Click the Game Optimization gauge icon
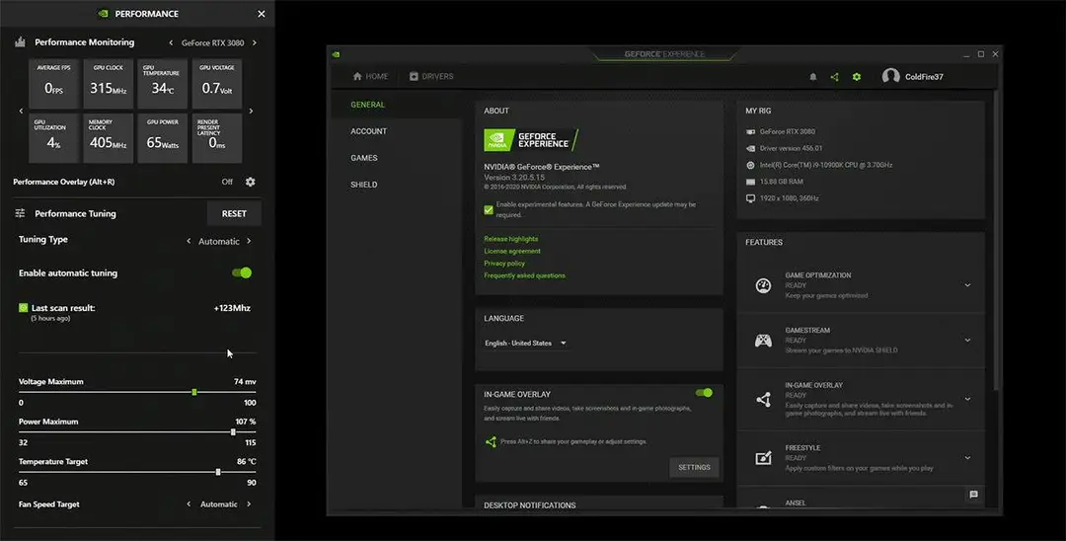 (763, 285)
